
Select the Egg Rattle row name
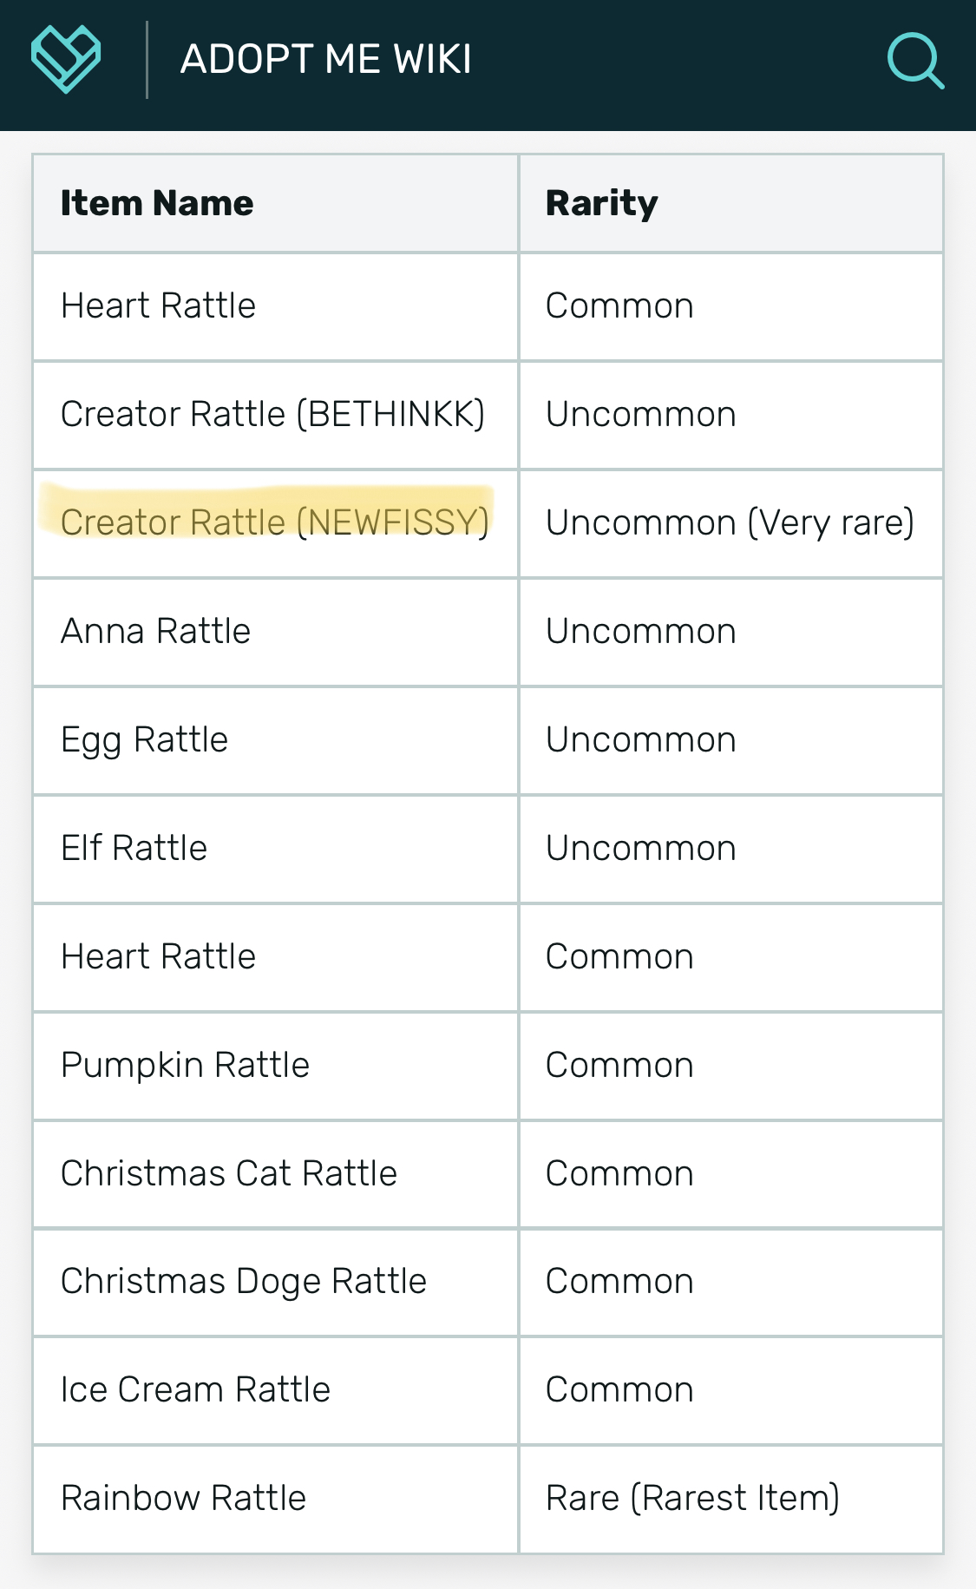click(144, 739)
